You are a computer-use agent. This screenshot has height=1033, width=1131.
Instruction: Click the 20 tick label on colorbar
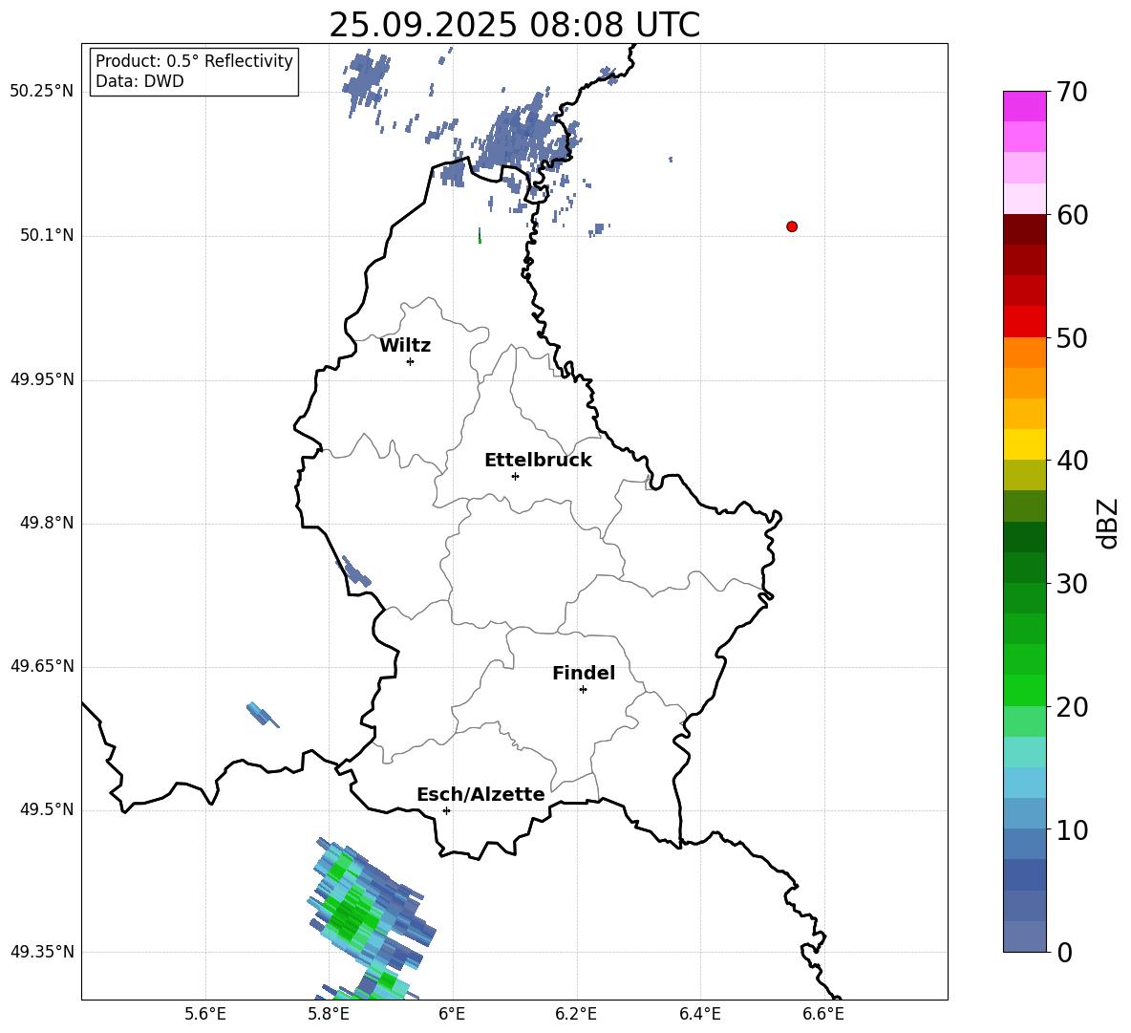(1072, 706)
